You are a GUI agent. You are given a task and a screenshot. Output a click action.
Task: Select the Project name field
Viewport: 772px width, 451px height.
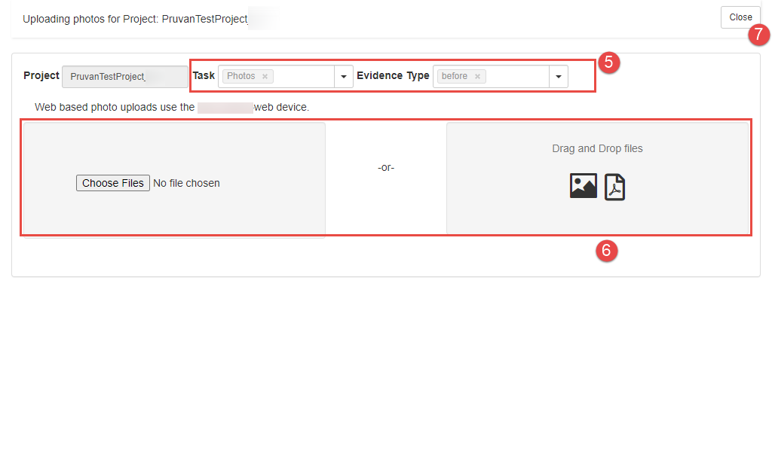tap(125, 77)
